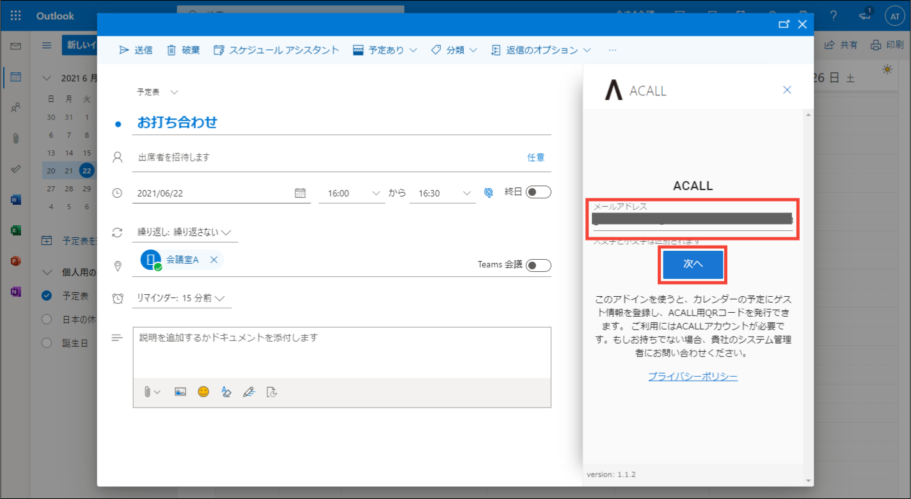911x499 pixels.
Task: Open 返信のオプション menu
Action: coord(541,50)
